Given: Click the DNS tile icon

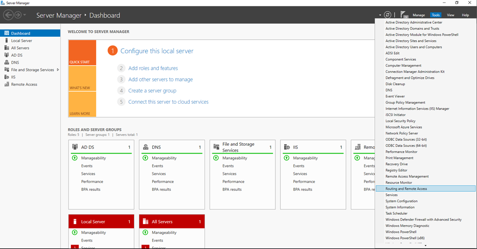Looking at the screenshot, I should pyautogui.click(x=146, y=147).
